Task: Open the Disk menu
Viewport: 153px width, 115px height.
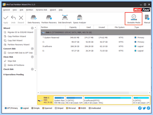Action: pos(21,10)
